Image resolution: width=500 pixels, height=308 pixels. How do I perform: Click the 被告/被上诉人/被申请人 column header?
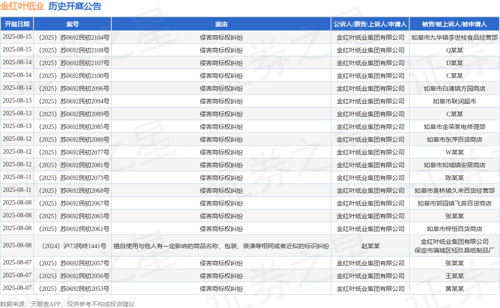tap(454, 24)
